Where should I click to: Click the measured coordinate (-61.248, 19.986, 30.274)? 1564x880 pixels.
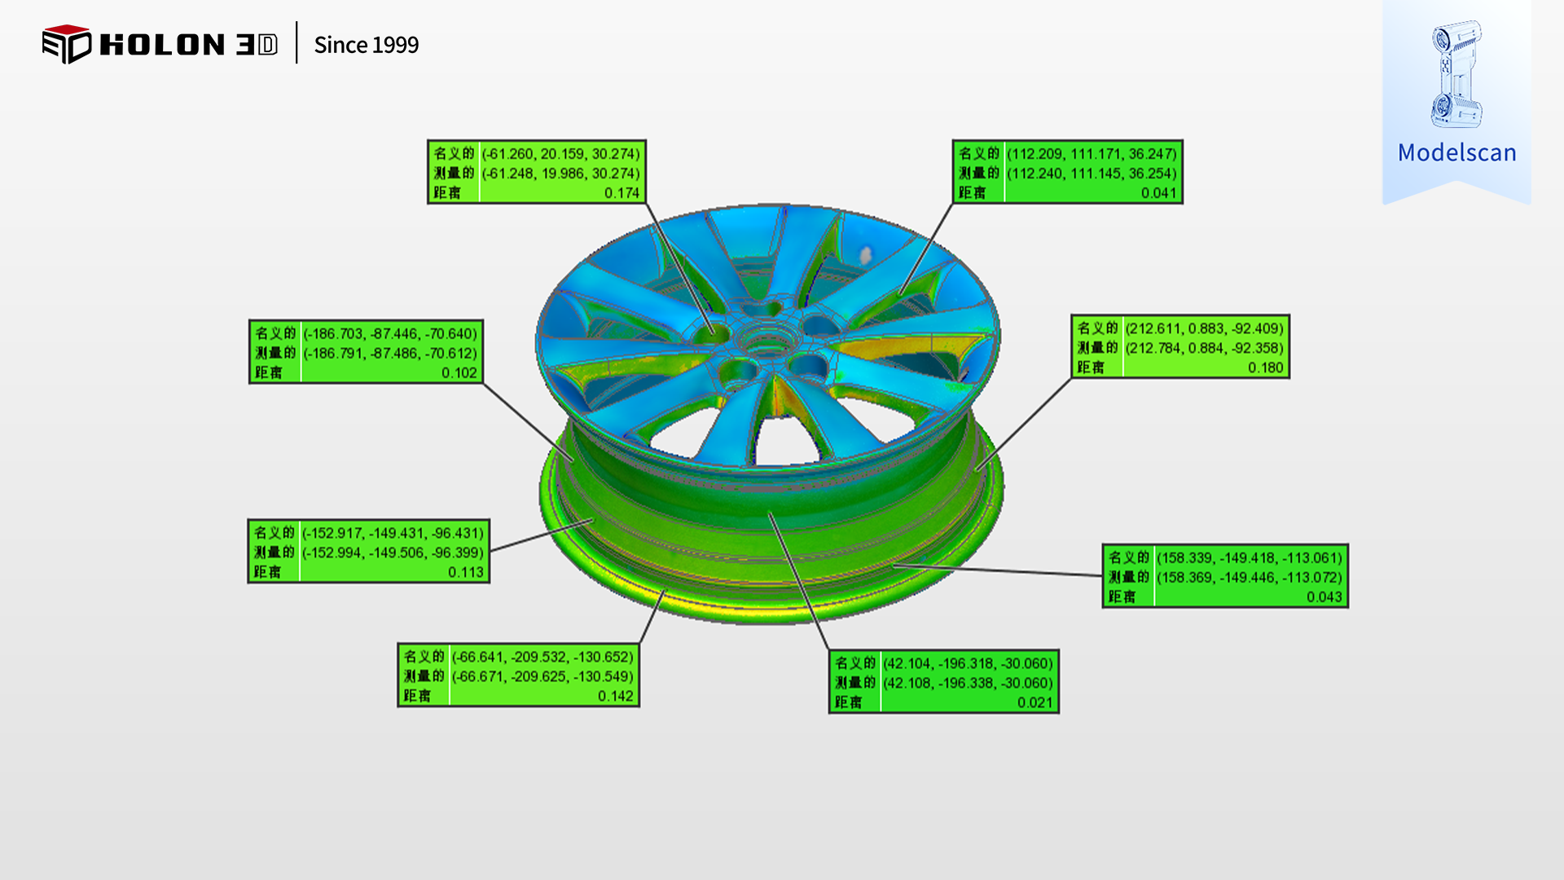tap(560, 173)
